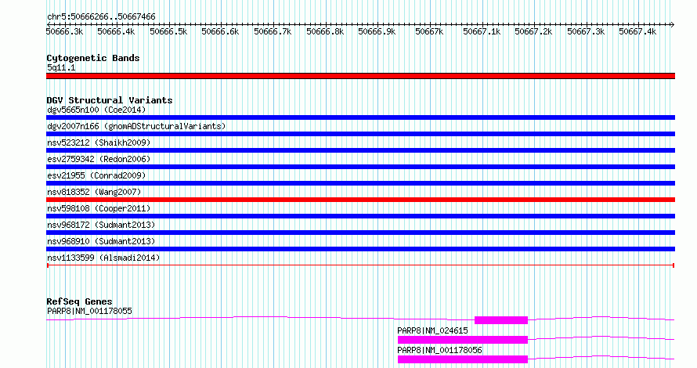The image size is (697, 368).
Task: Open the PARP8|NM_001178055 transcript label
Action: [x=89, y=311]
